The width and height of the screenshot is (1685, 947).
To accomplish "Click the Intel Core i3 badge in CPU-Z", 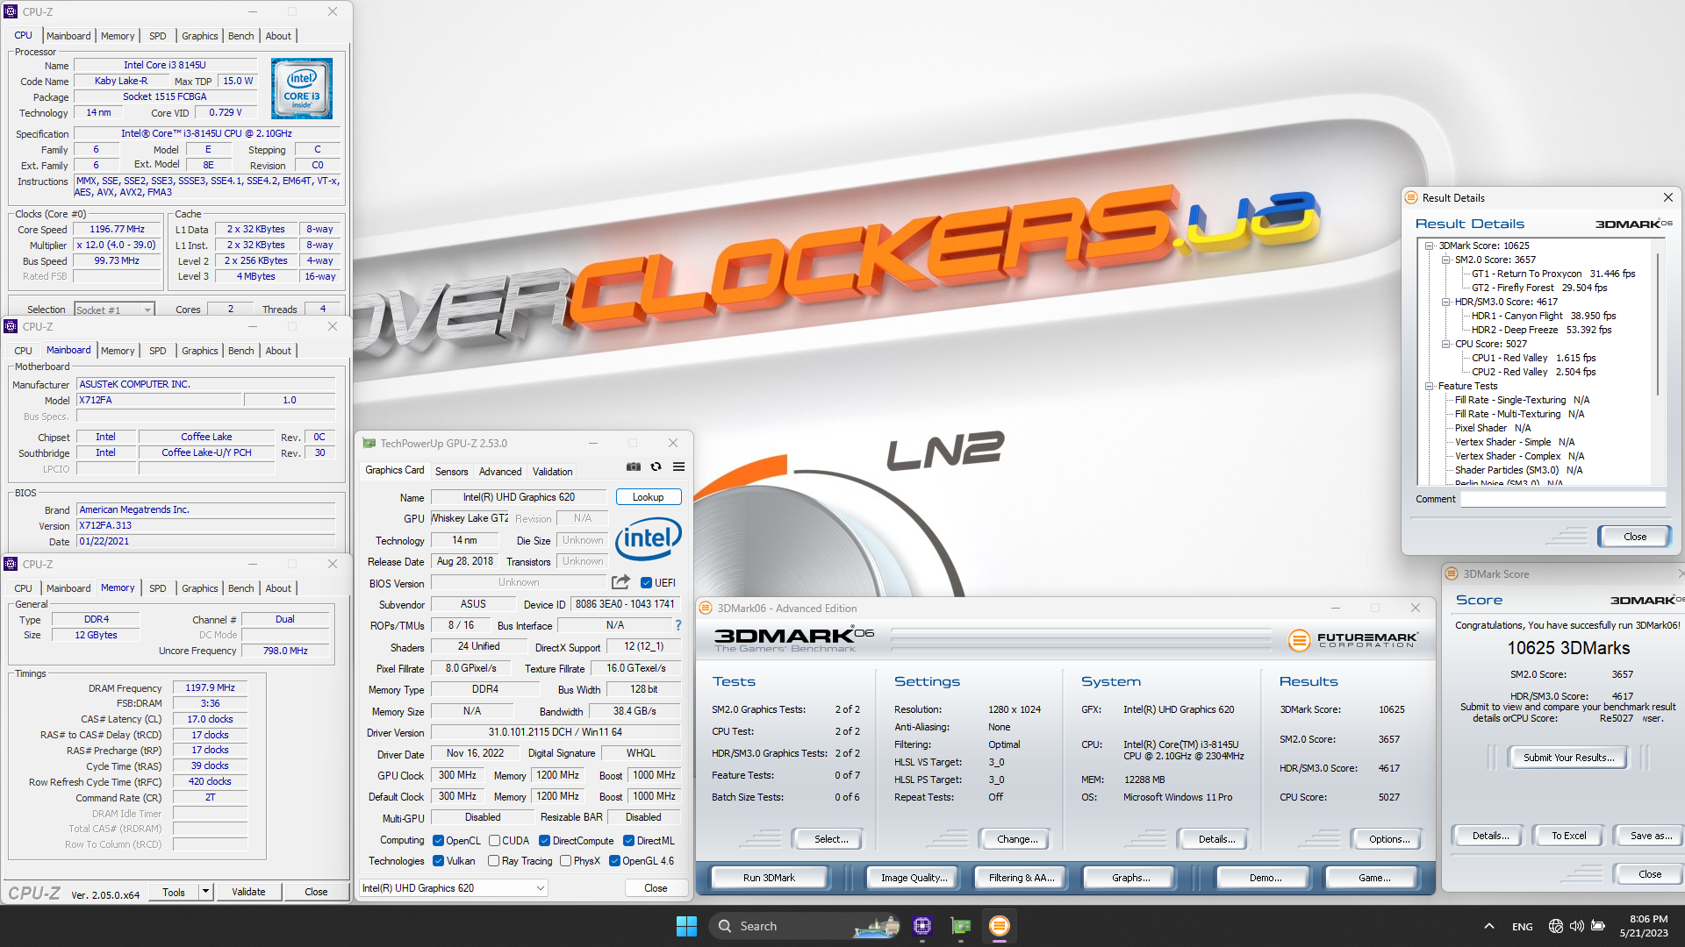I will (x=302, y=89).
